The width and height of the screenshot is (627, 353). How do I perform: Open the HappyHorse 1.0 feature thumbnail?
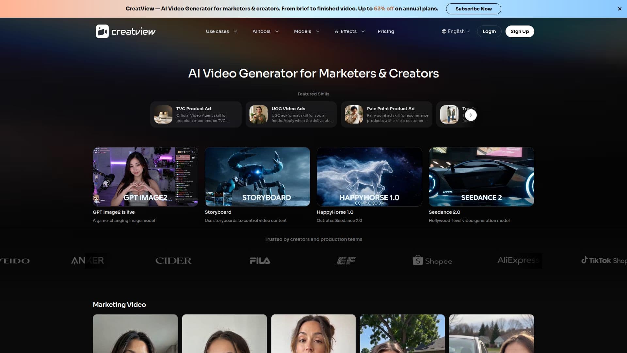click(369, 177)
